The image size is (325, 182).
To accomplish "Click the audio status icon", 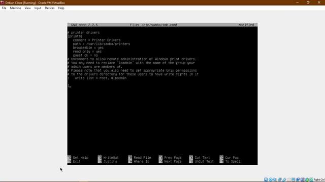I will 275,179.
